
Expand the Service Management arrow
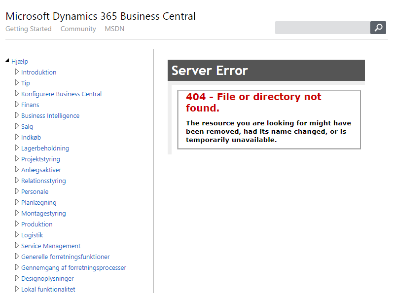point(17,245)
